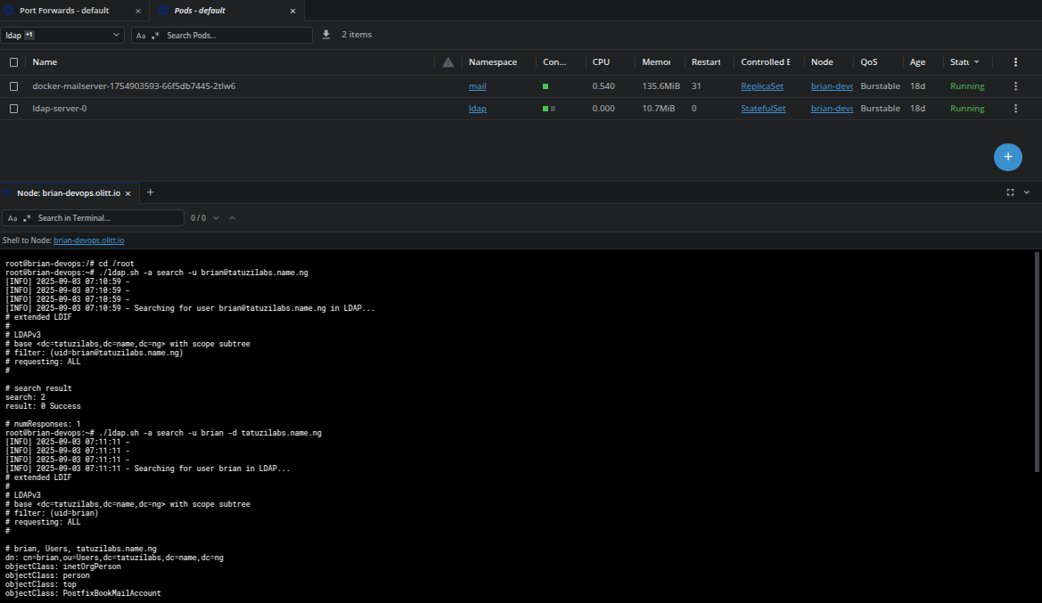Add a new terminal tab with the plus

click(x=151, y=192)
